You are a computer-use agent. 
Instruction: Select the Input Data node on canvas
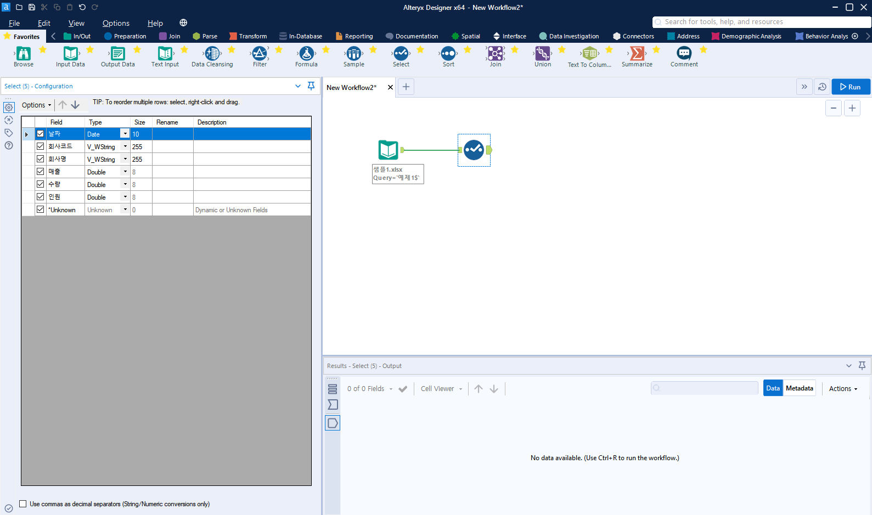point(389,150)
